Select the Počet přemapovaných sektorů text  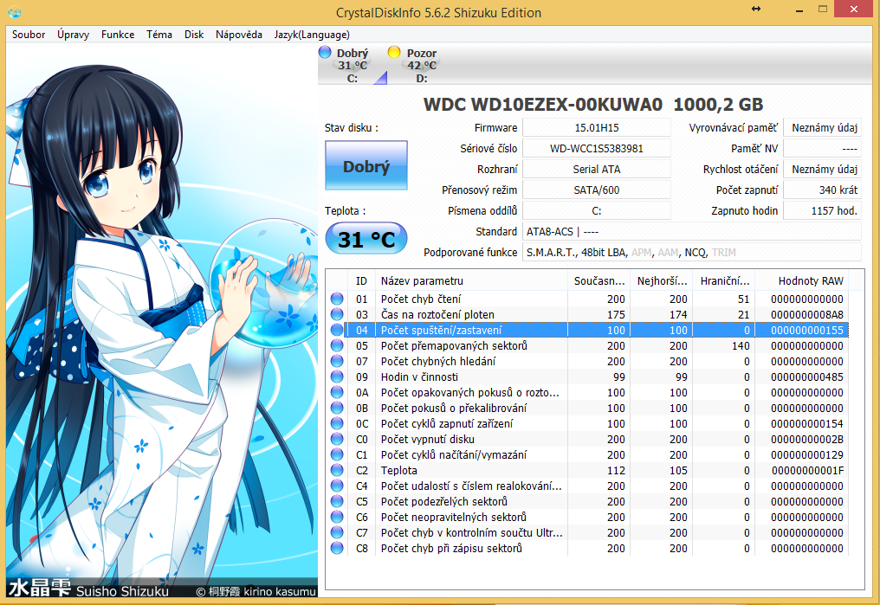[454, 346]
